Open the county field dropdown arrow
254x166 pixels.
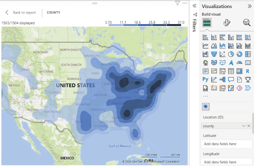(244, 126)
